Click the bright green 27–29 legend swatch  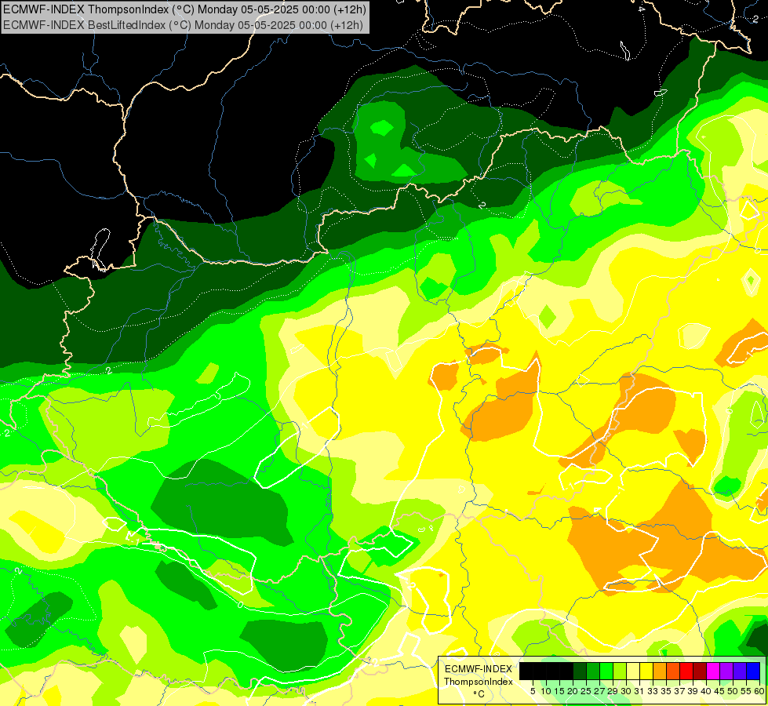[606, 671]
